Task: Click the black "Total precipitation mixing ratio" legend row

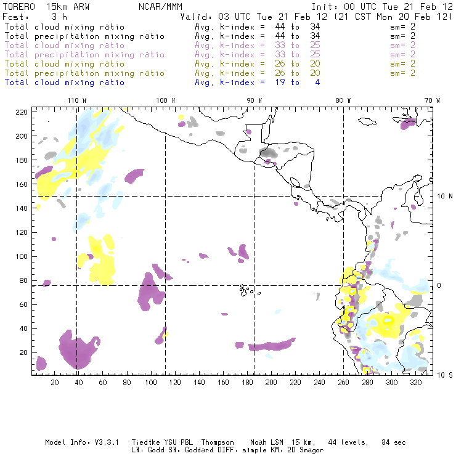Action: (84, 36)
